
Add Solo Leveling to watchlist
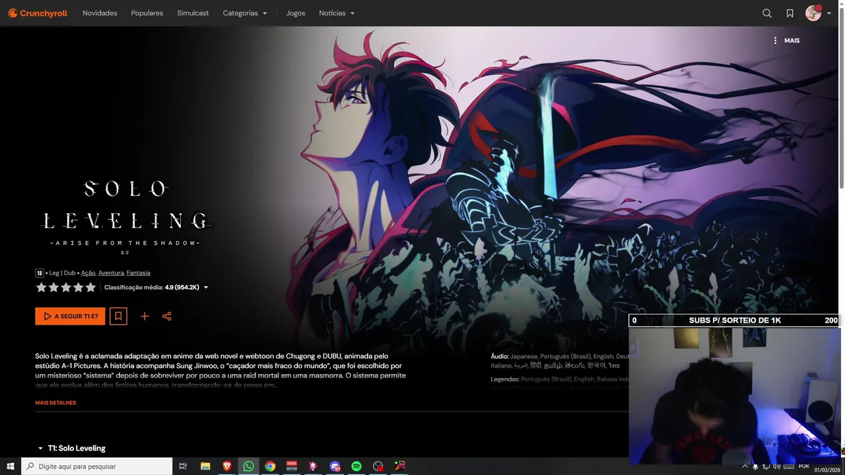tap(118, 316)
